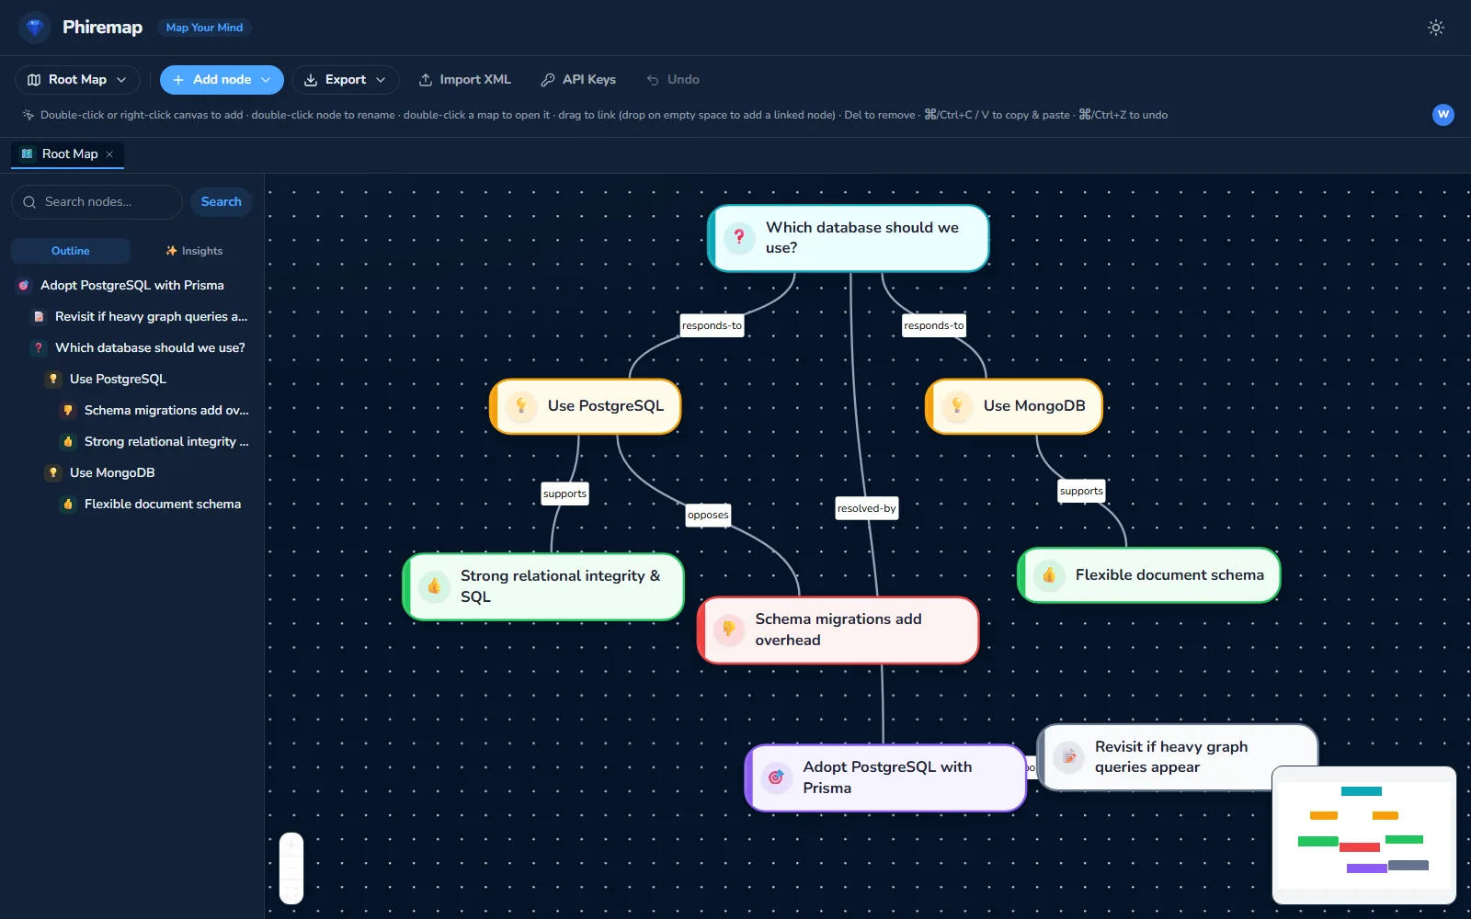Close the Root Map tab
Image resolution: width=1471 pixels, height=919 pixels.
pos(109,154)
